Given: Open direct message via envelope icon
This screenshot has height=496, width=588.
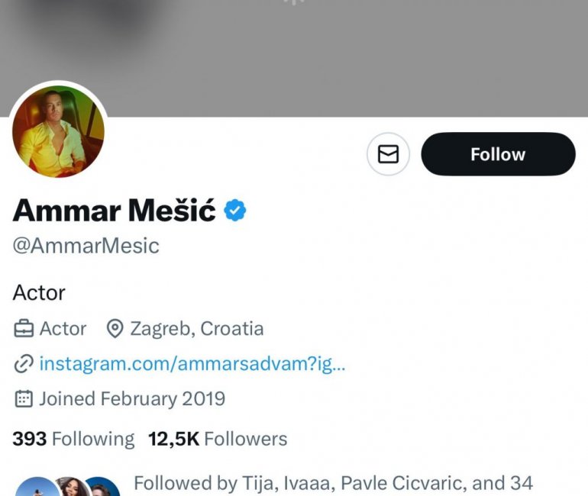Looking at the screenshot, I should [x=388, y=154].
